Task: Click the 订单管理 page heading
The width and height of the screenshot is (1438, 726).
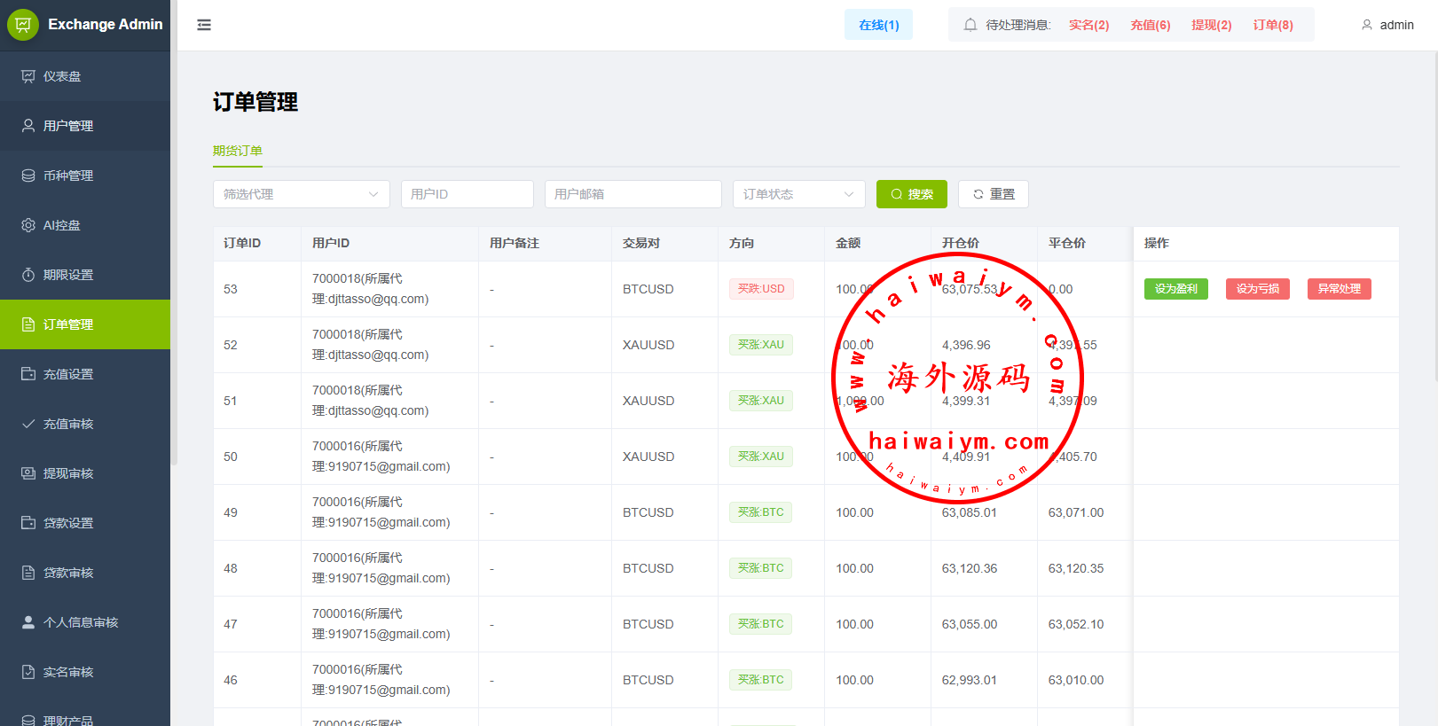Action: pos(255,102)
